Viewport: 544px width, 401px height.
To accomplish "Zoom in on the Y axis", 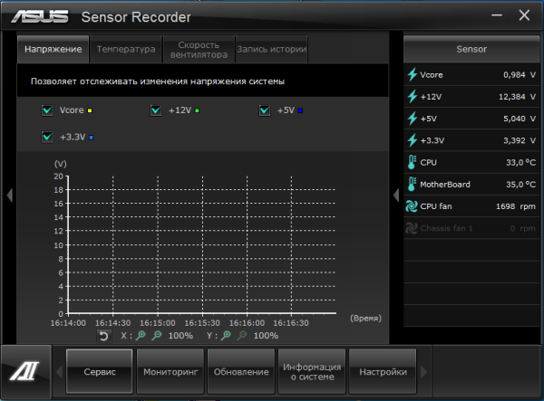I will point(226,335).
